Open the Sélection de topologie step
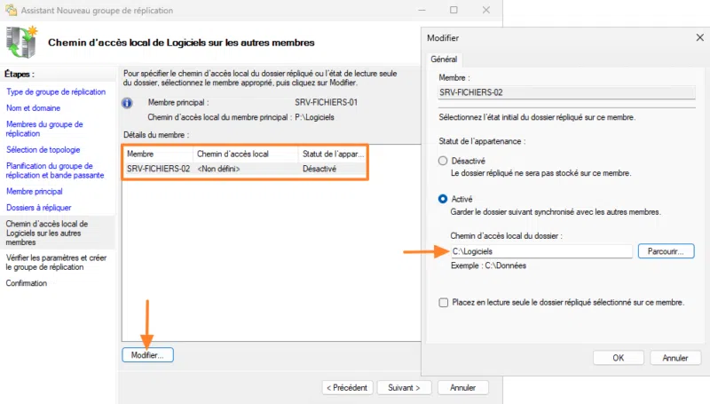This screenshot has height=404, width=710. click(x=43, y=149)
